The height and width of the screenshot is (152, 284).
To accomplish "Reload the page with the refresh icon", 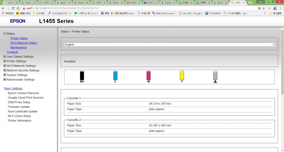I will (x=13, y=8).
